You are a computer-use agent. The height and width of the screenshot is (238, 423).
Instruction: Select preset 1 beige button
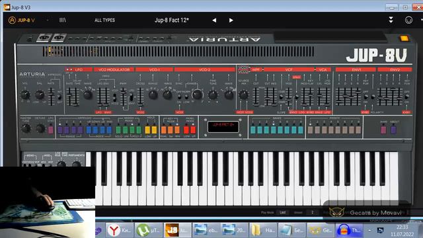point(310,130)
